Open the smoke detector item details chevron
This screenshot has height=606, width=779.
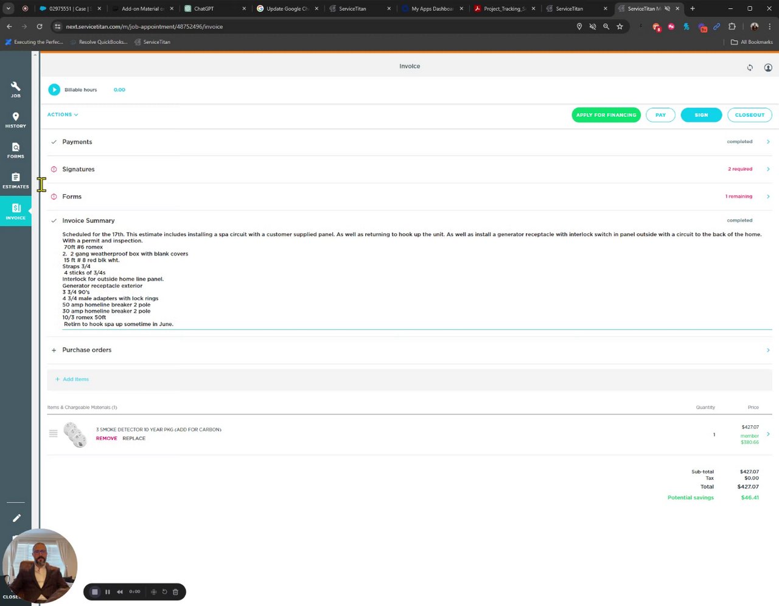[768, 434]
